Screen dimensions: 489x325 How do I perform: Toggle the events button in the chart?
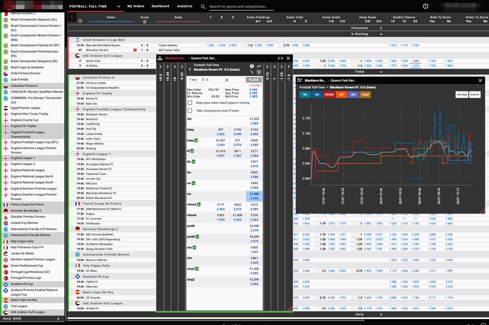(475, 94)
